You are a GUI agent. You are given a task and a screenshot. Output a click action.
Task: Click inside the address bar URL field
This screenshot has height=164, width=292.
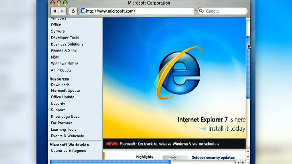pos(137,11)
